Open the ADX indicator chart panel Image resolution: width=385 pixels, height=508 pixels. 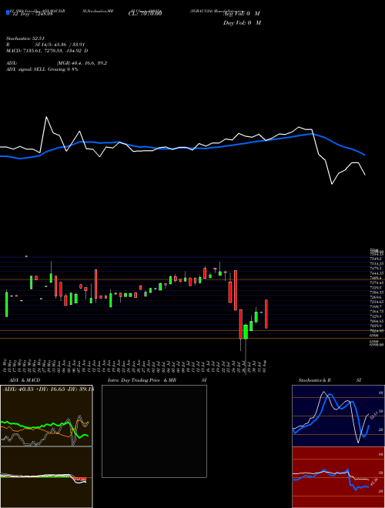[x=46, y=416]
